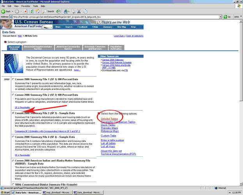The image size is (243, 195).
Task: Open the Custom Table link
Action: click(x=108, y=136)
